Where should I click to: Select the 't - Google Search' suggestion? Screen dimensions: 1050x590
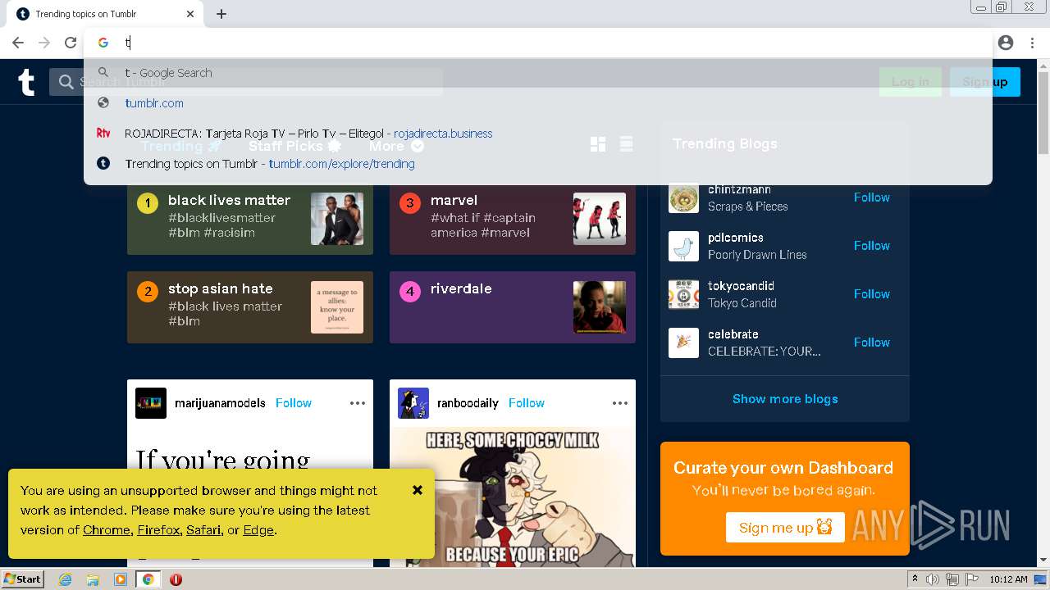point(538,73)
